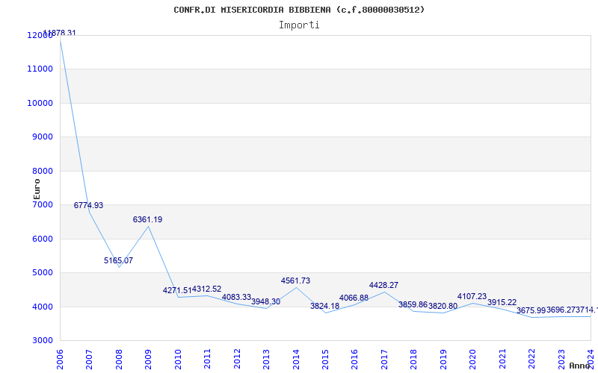Select the 3859.86 data label
This screenshot has width=598, height=373.
click(x=413, y=305)
